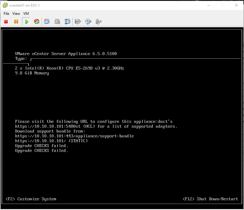Click "Please visit the following URL" line
Viewport: 244px width, 210px height.
click(x=94, y=121)
